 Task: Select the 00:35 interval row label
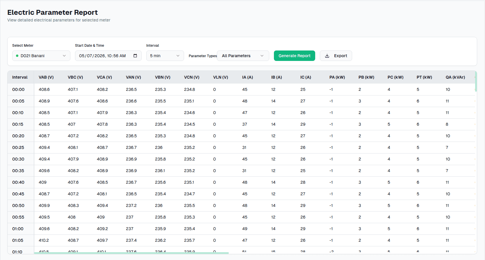click(18, 171)
